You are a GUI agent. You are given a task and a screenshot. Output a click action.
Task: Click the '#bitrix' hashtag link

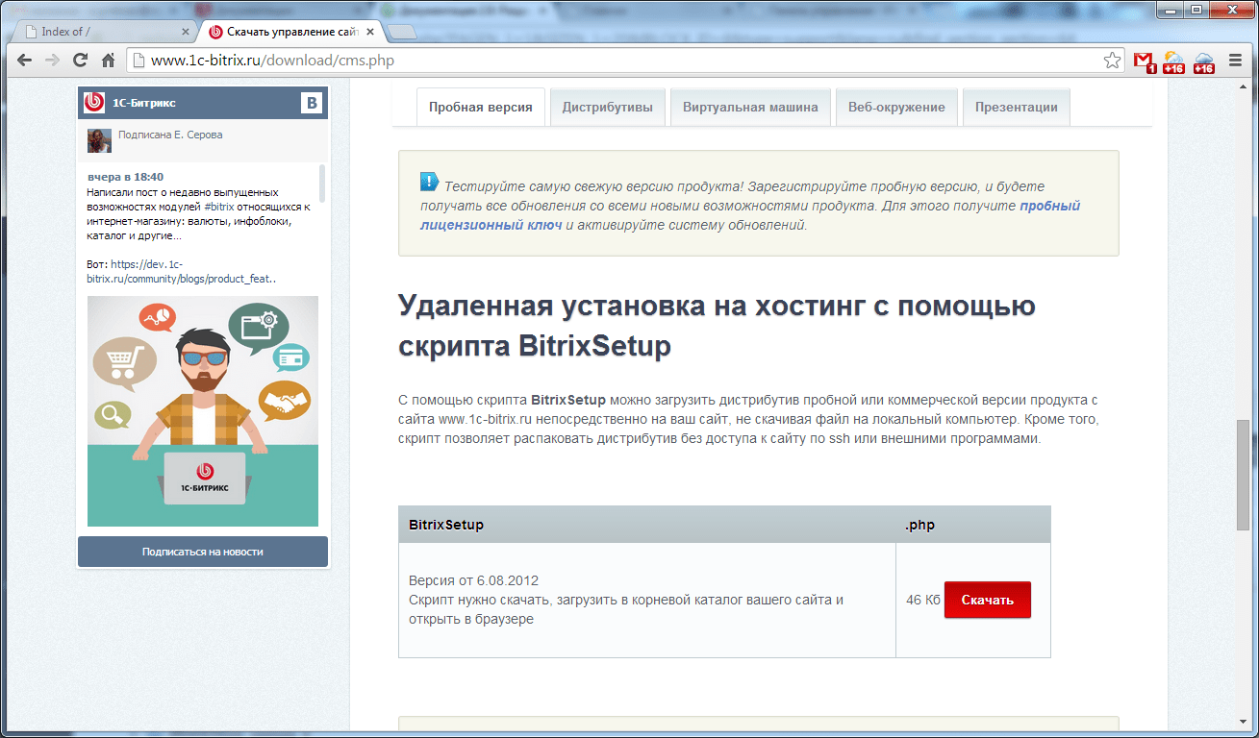(x=219, y=207)
